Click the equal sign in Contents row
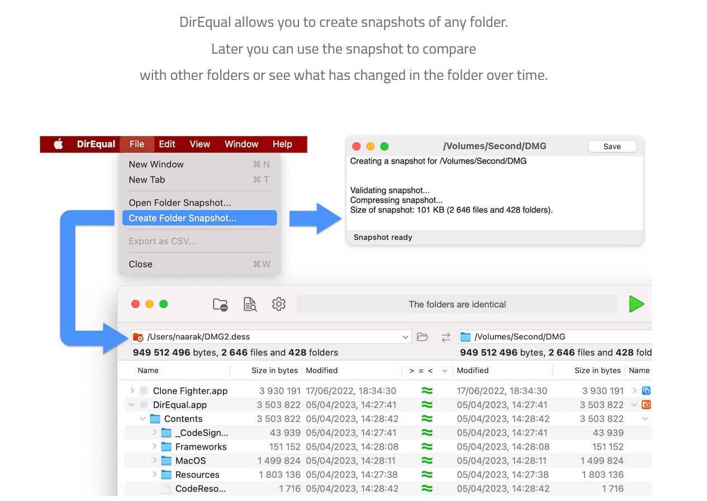707x501 pixels. [x=427, y=419]
